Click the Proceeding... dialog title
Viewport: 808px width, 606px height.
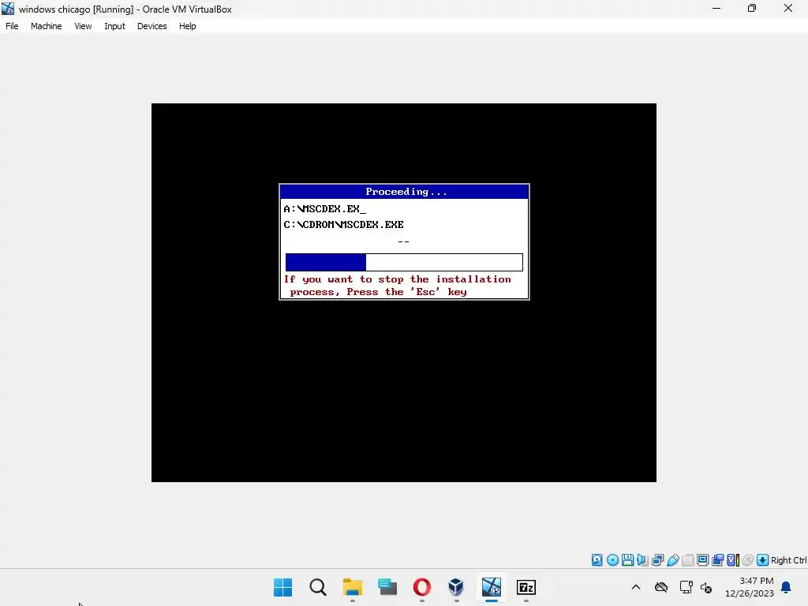406,192
